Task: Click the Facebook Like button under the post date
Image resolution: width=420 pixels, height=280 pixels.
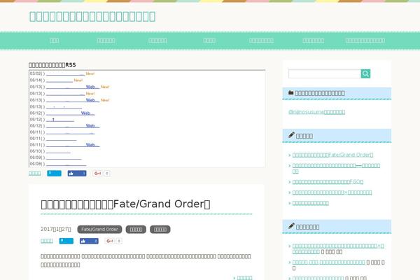Action: [89, 241]
